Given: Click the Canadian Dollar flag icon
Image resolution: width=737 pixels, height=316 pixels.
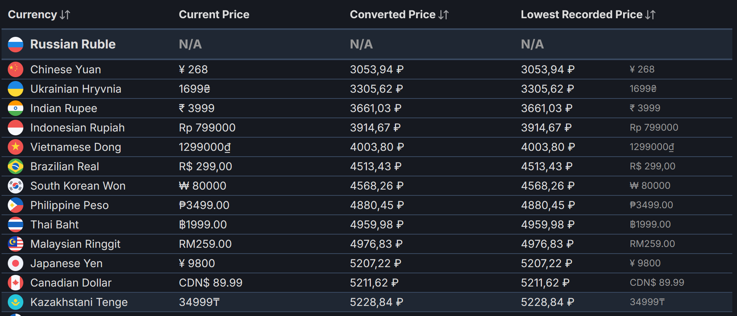Looking at the screenshot, I should 16,283.
